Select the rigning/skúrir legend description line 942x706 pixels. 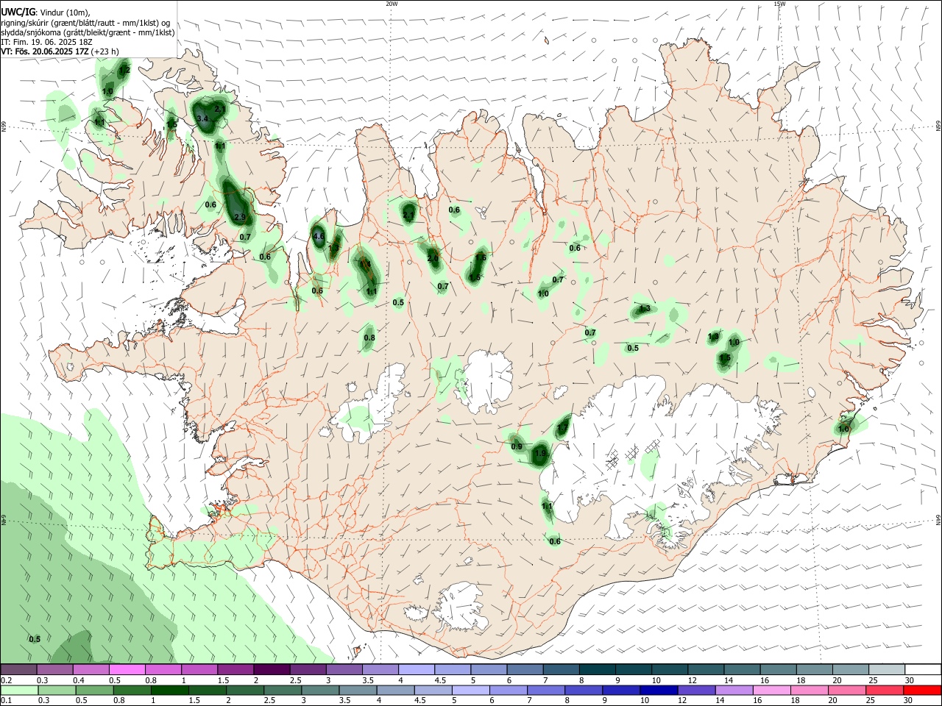point(85,23)
